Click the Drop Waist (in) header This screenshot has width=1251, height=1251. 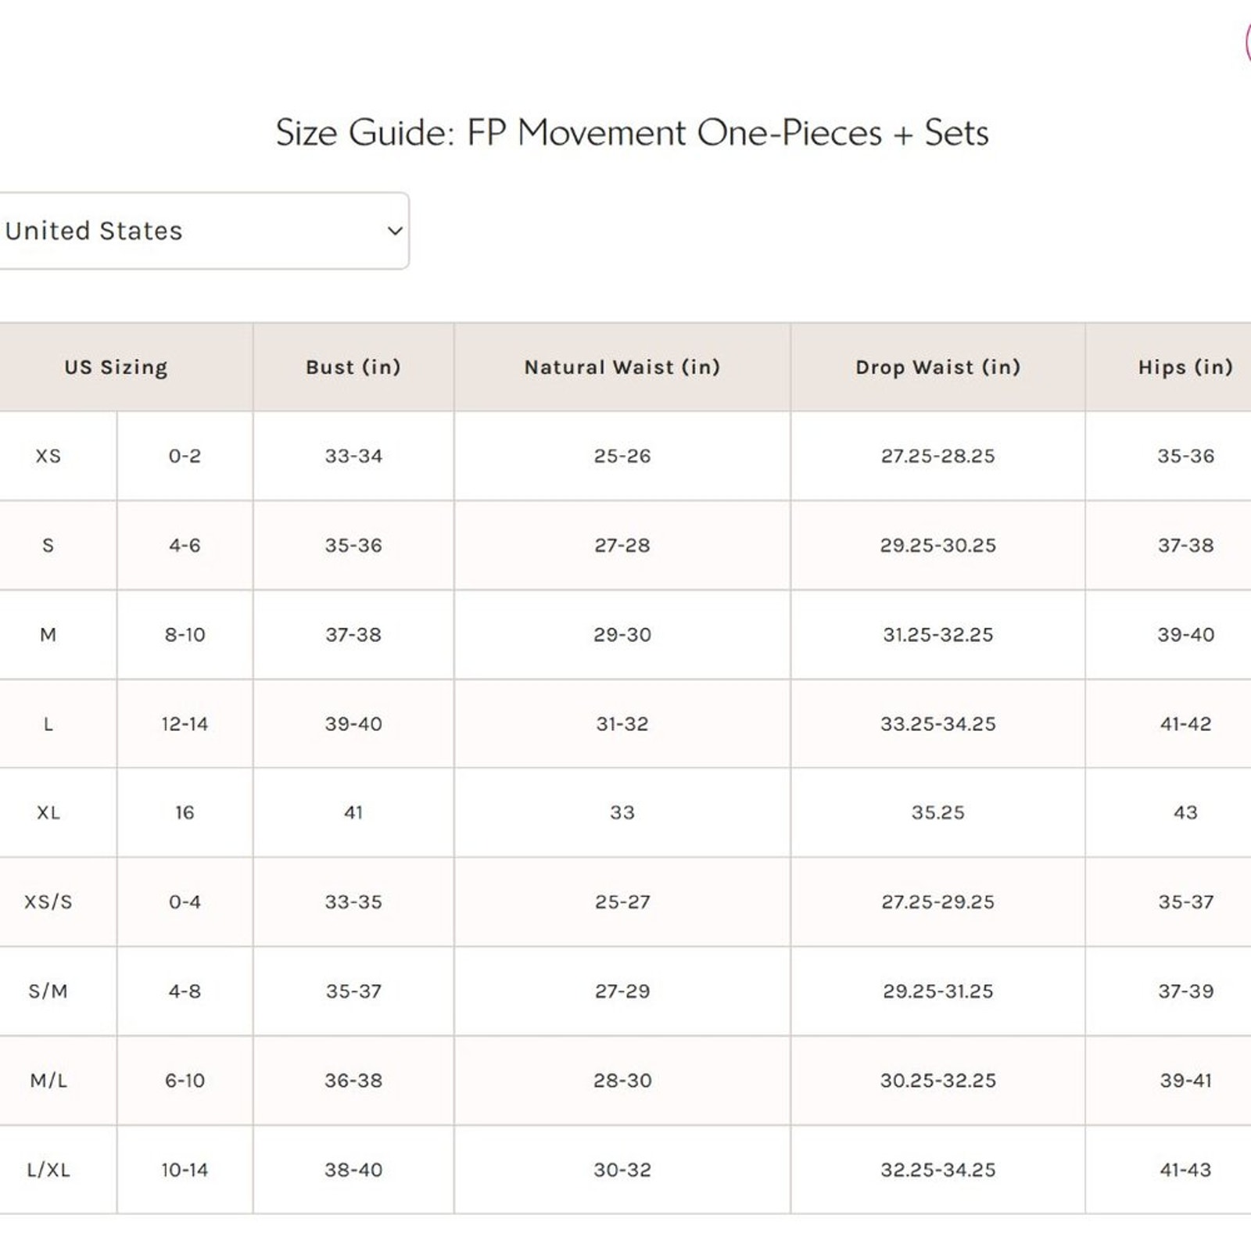pyautogui.click(x=938, y=367)
